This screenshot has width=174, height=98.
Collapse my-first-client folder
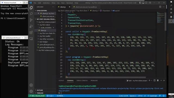45,25
